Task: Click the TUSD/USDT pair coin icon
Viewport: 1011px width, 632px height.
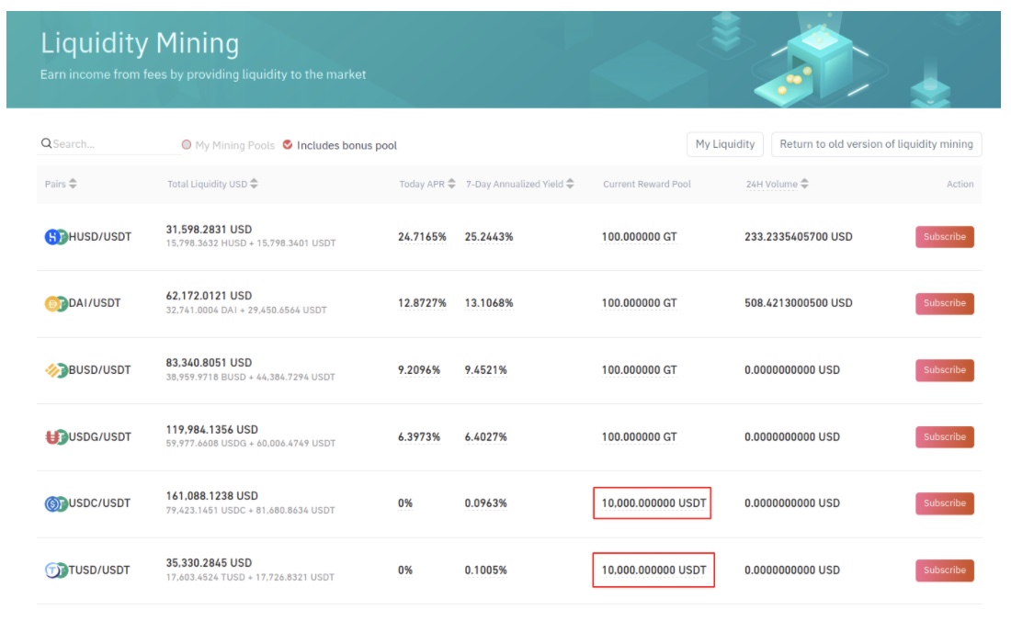Action: pos(57,570)
